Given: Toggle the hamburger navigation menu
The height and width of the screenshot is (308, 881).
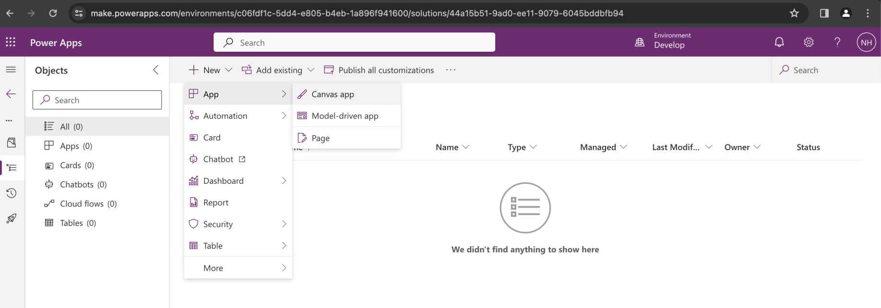Looking at the screenshot, I should [11, 70].
